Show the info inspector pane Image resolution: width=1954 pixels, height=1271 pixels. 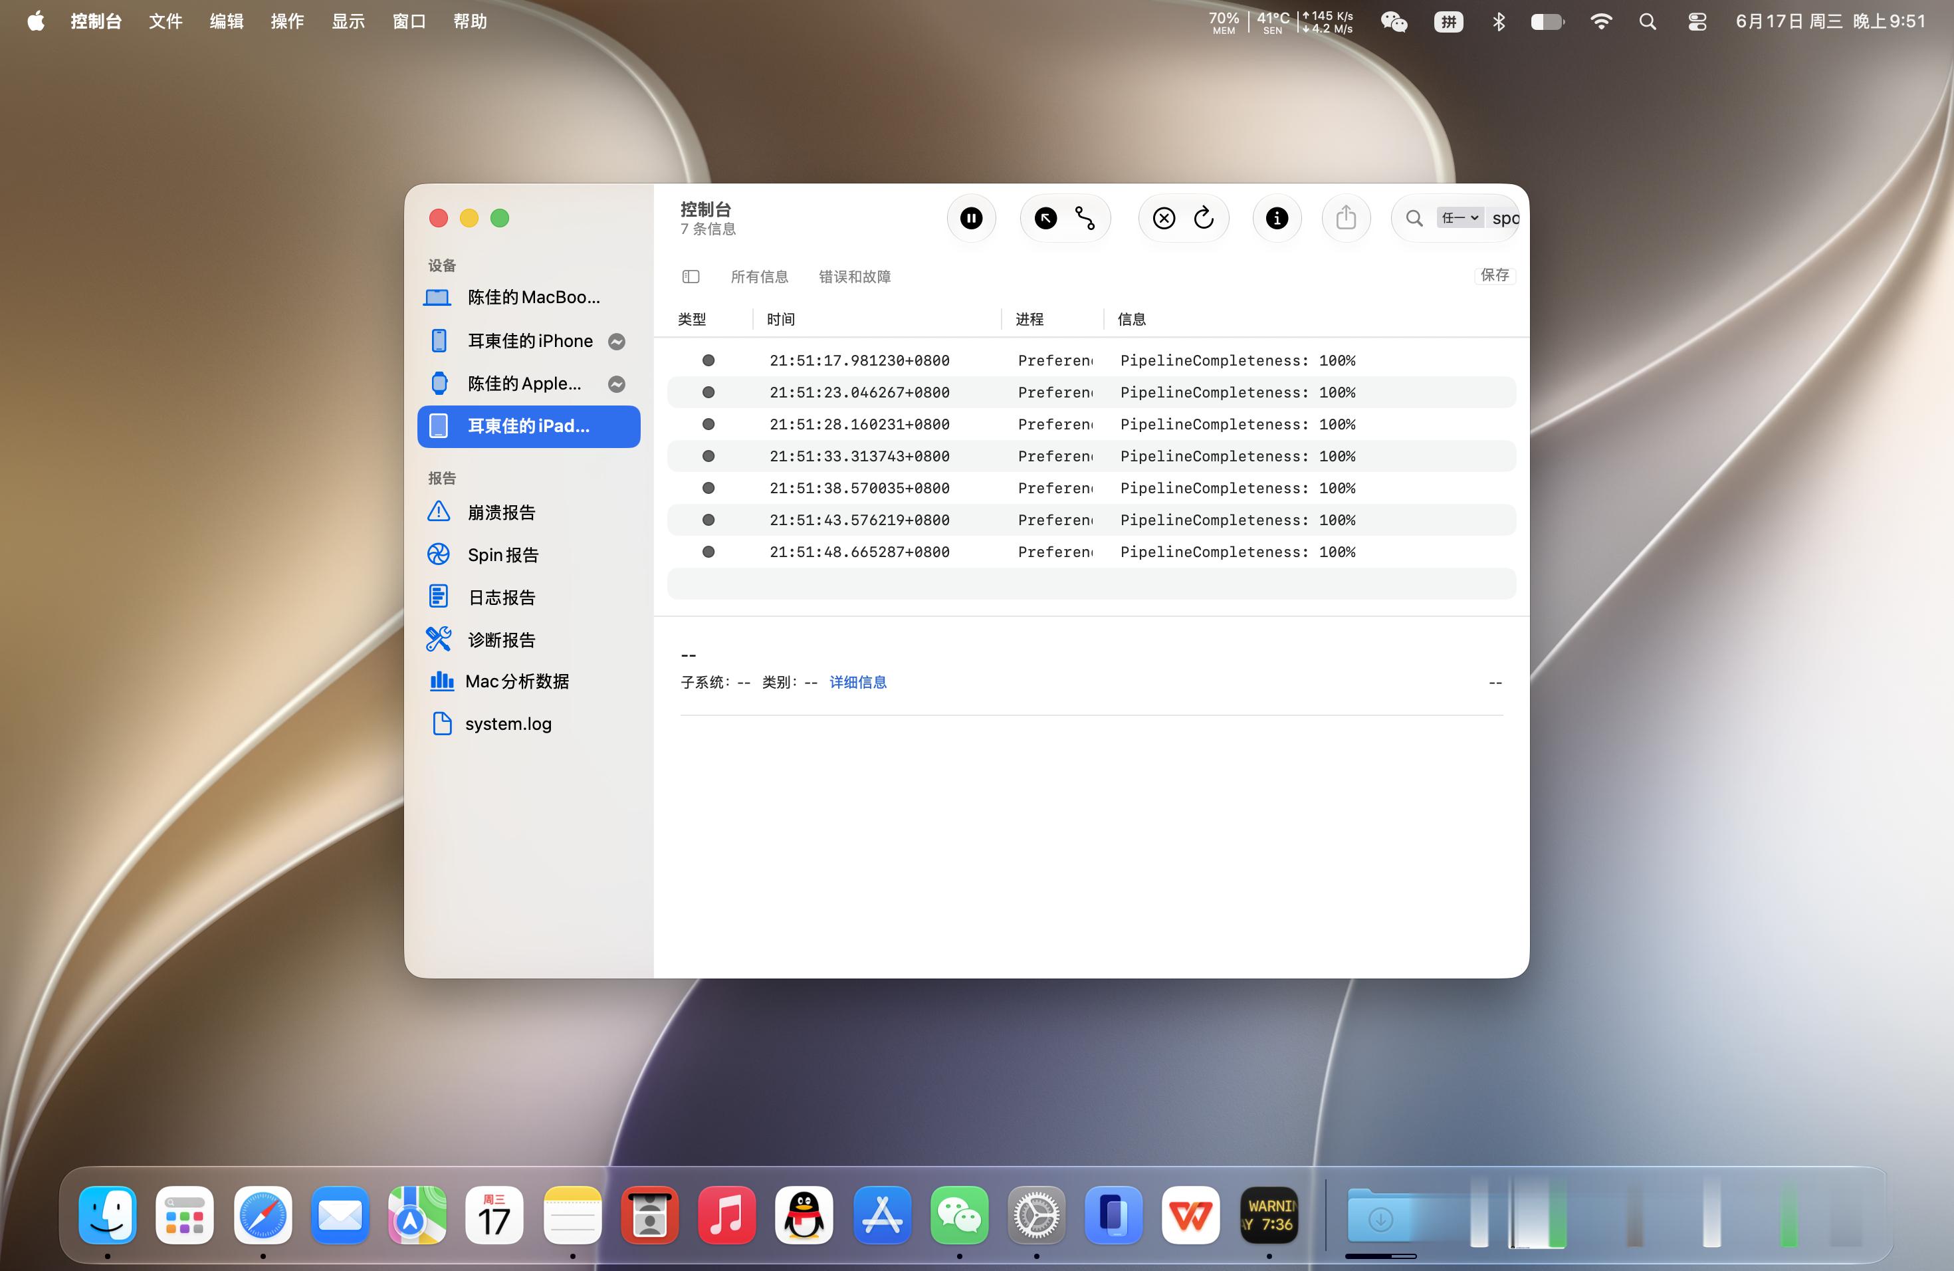pyautogui.click(x=1277, y=219)
